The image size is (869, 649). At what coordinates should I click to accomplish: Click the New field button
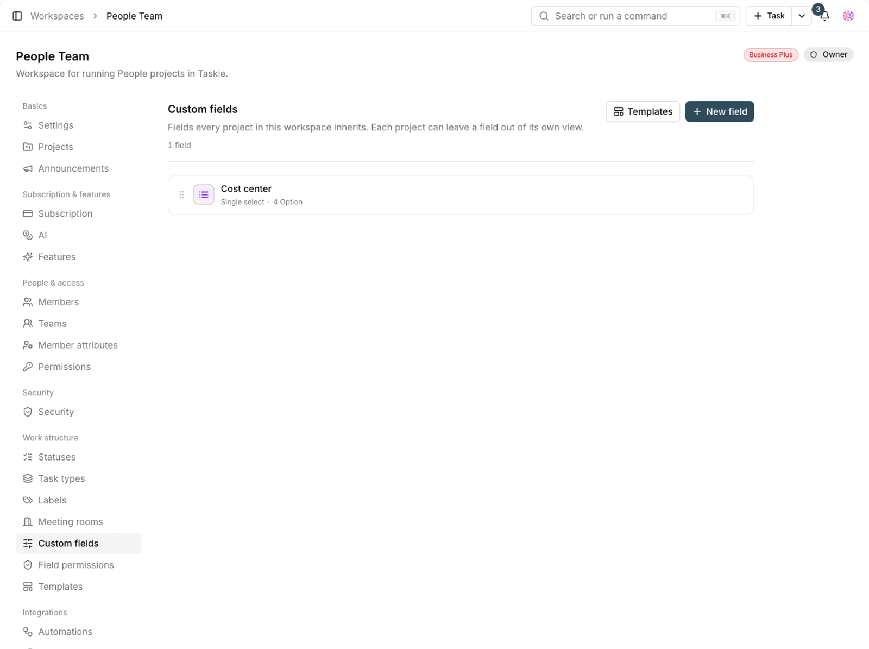click(719, 112)
